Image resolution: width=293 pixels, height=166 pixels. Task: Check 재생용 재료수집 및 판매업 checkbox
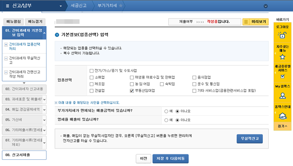[x=132, y=77]
